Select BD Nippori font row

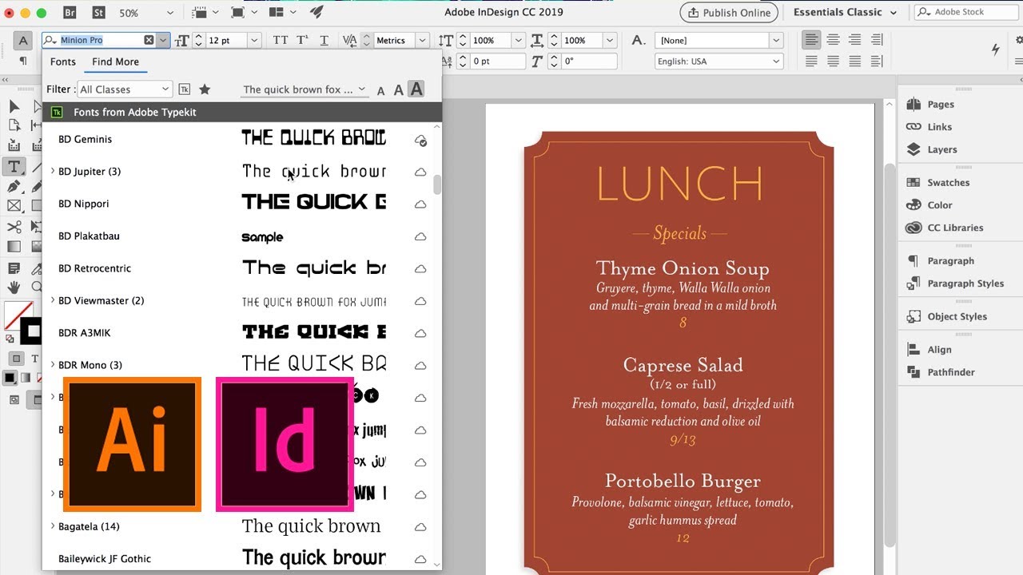click(x=241, y=204)
